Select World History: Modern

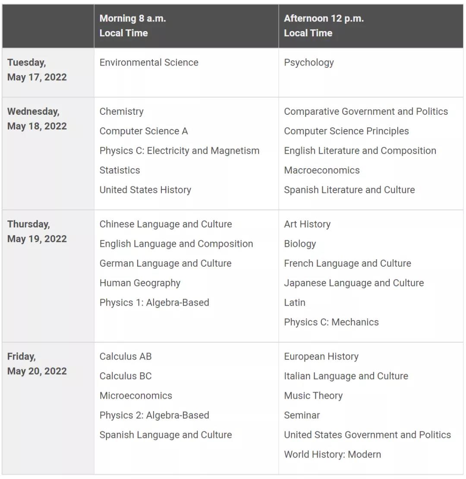(332, 454)
